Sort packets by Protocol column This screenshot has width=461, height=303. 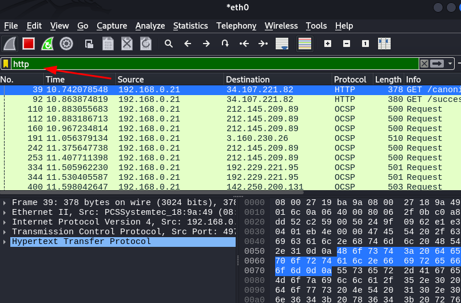point(353,80)
